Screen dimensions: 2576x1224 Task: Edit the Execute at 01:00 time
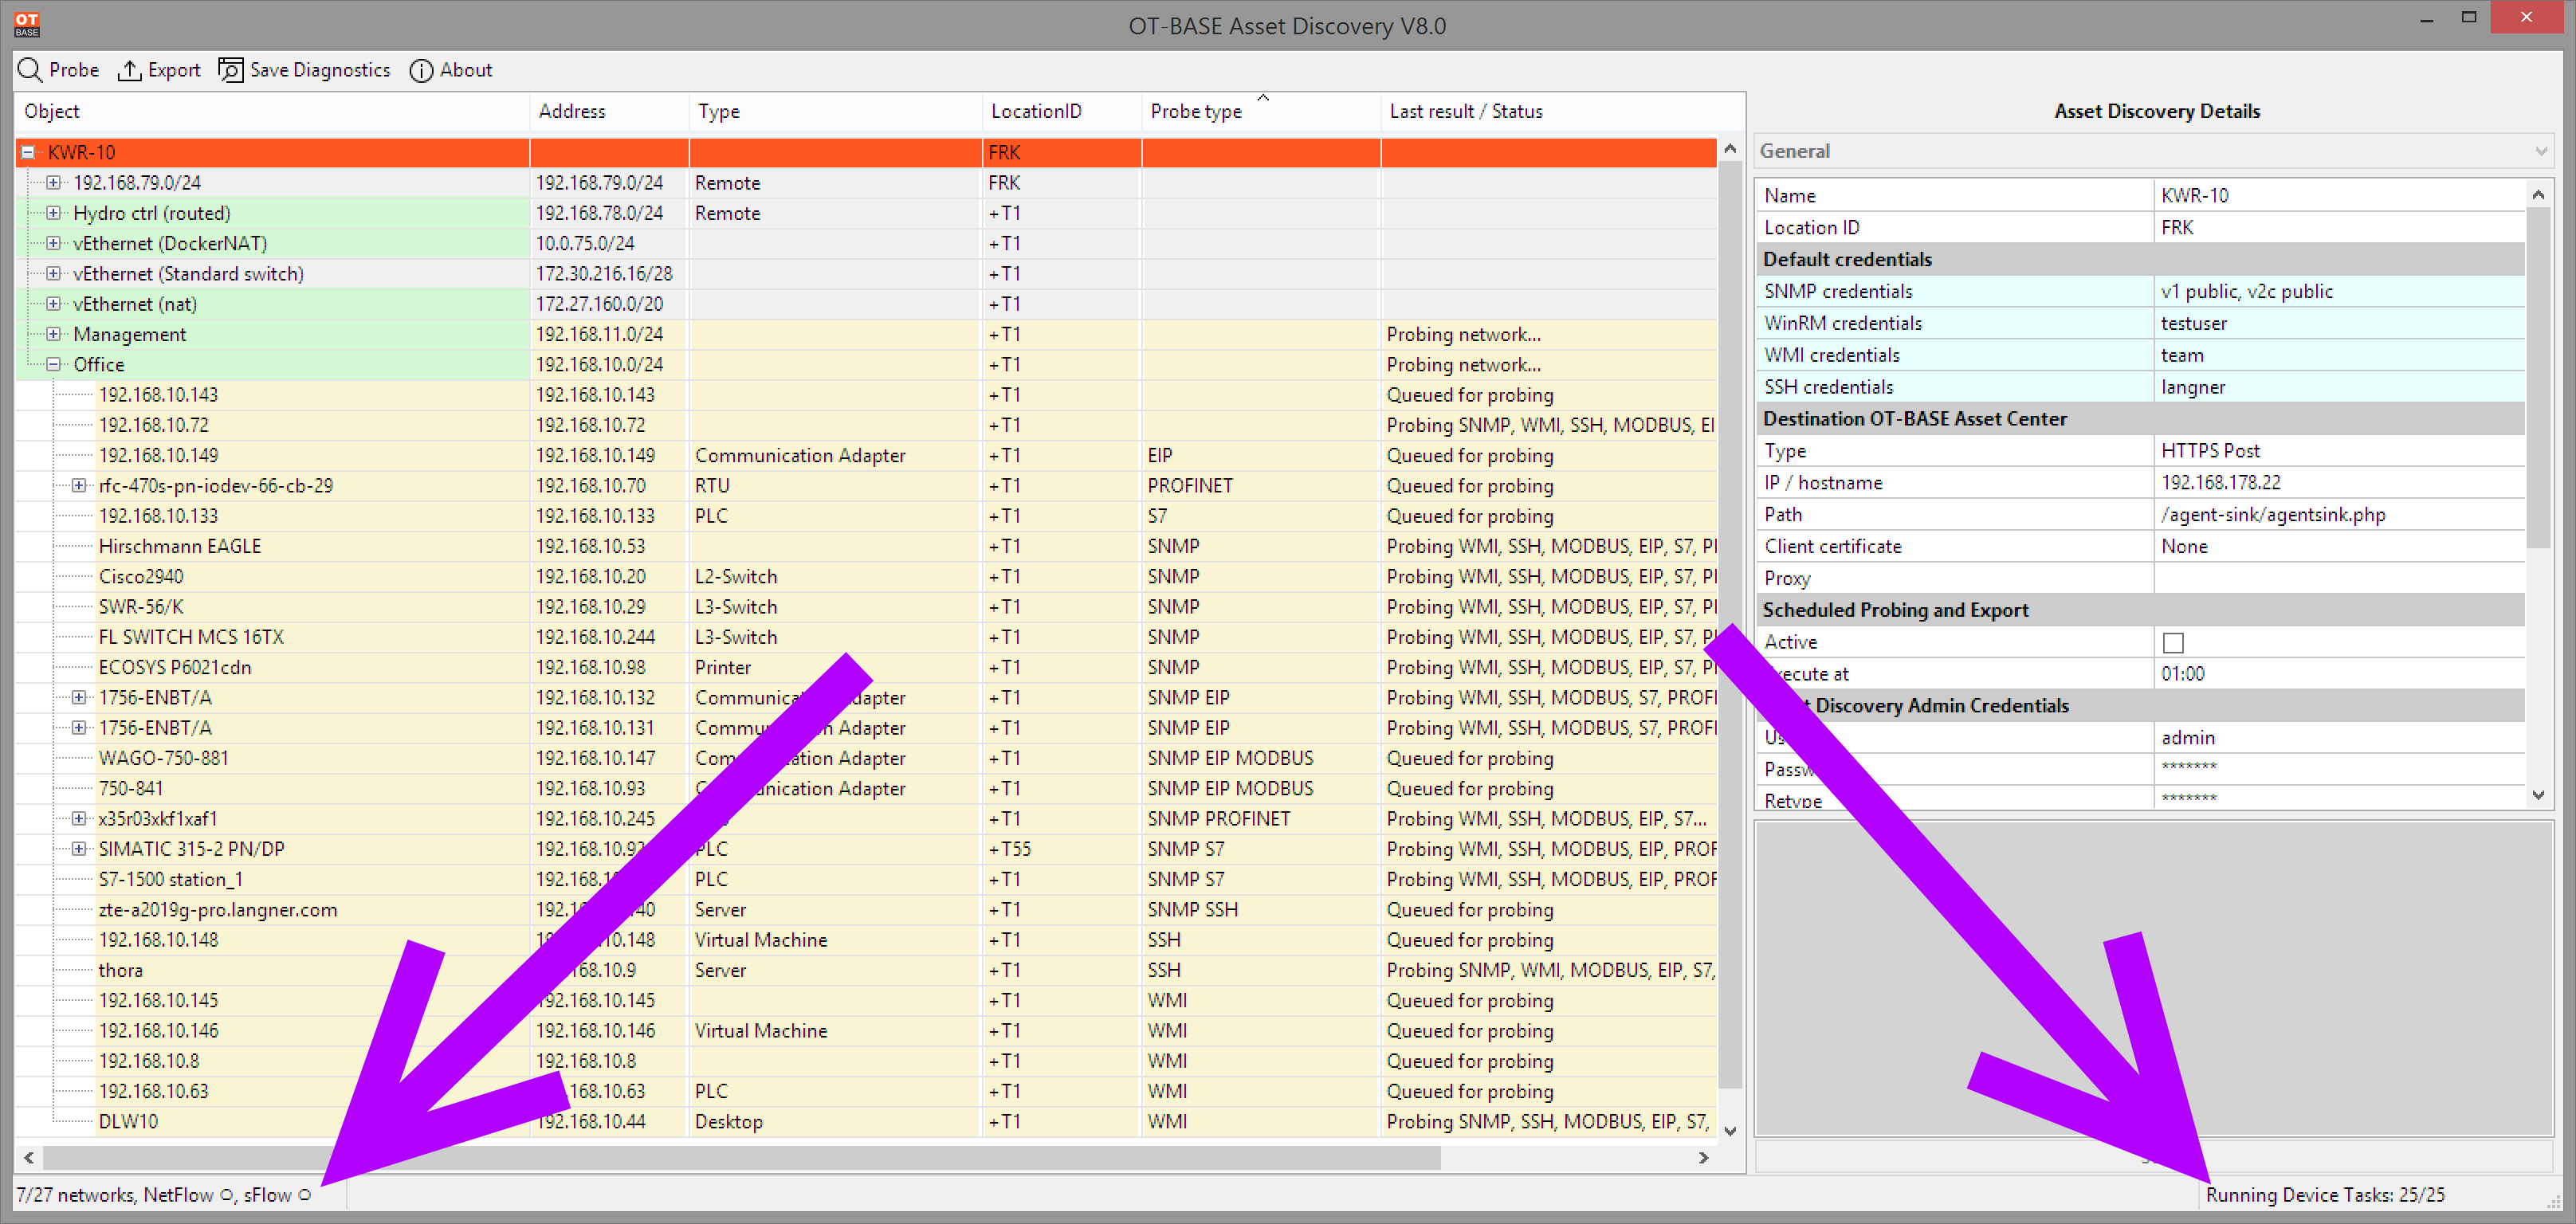[2339, 674]
